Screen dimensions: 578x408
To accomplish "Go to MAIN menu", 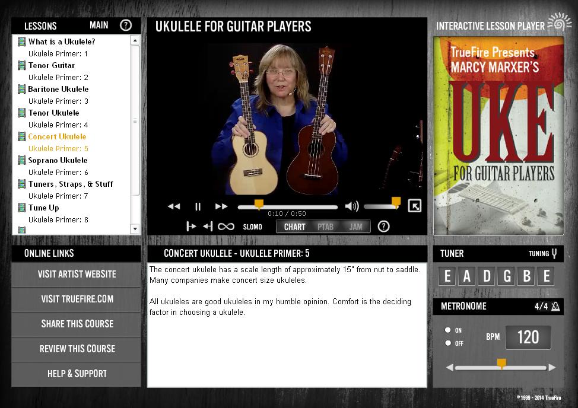I will 99,26.
